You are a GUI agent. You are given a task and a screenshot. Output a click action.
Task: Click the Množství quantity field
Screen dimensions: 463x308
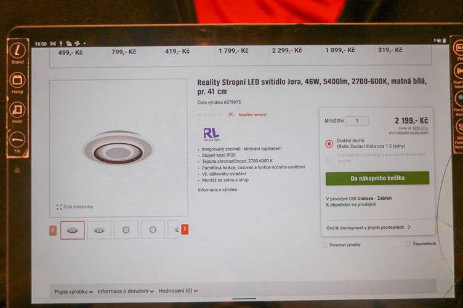point(357,121)
